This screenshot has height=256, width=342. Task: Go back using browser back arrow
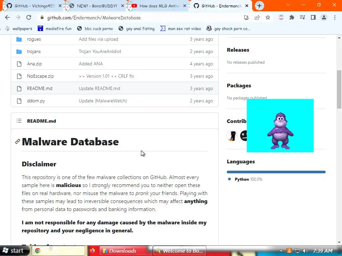[7, 18]
